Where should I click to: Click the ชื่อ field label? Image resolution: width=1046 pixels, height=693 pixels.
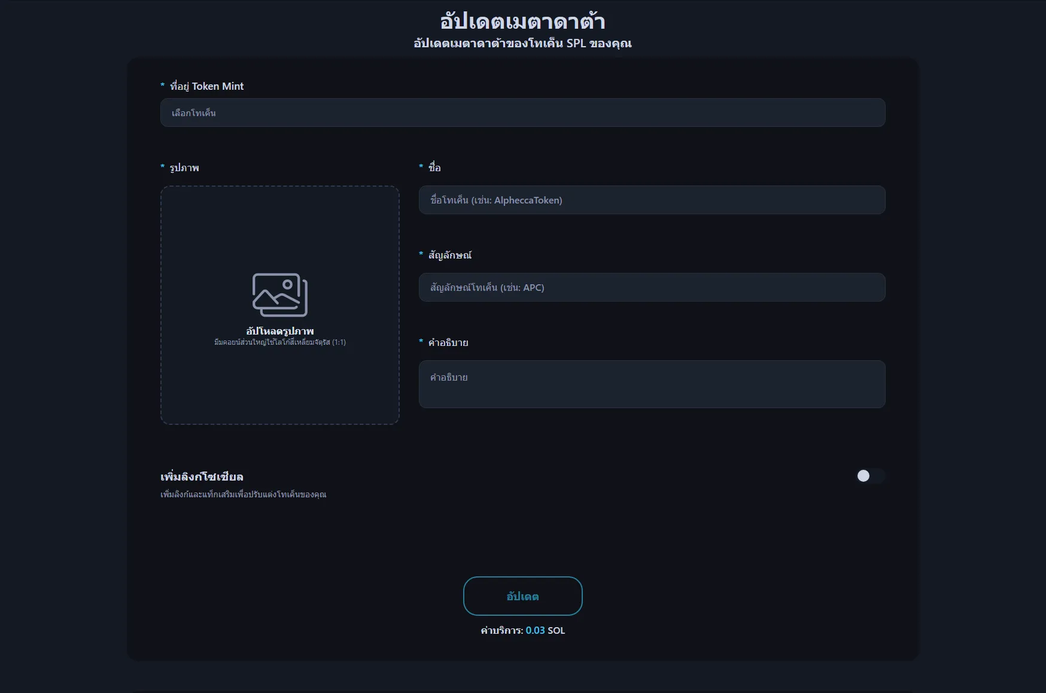tap(434, 168)
